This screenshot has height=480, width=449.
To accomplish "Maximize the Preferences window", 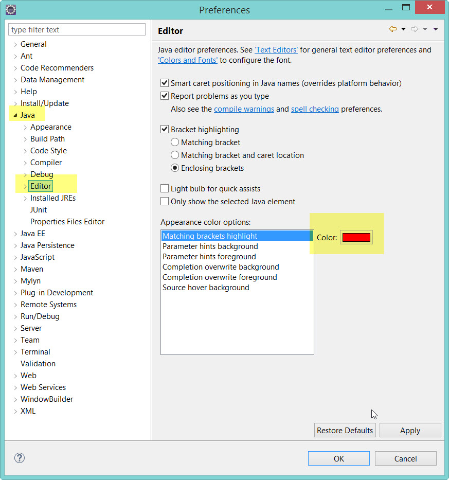I will (406, 7).
